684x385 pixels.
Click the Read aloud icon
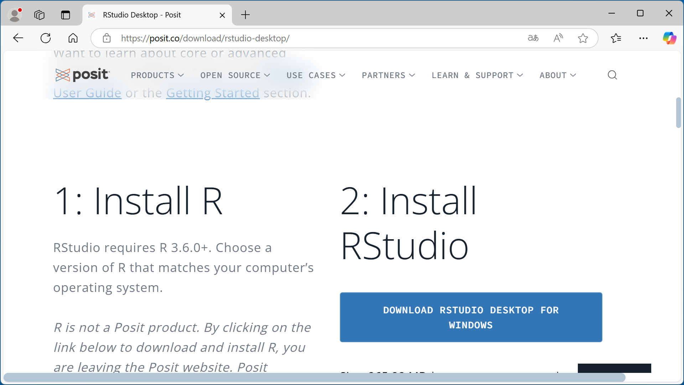coord(558,38)
